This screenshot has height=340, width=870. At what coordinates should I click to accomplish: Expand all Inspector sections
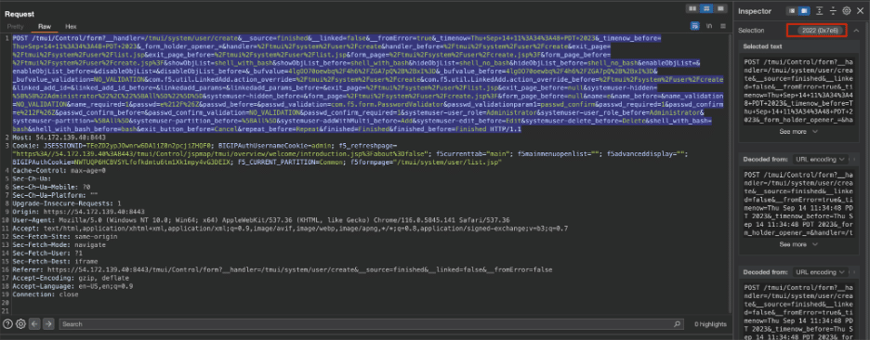tap(820, 10)
